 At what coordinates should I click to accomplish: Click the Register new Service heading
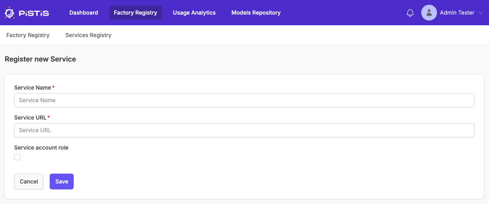[x=40, y=59]
